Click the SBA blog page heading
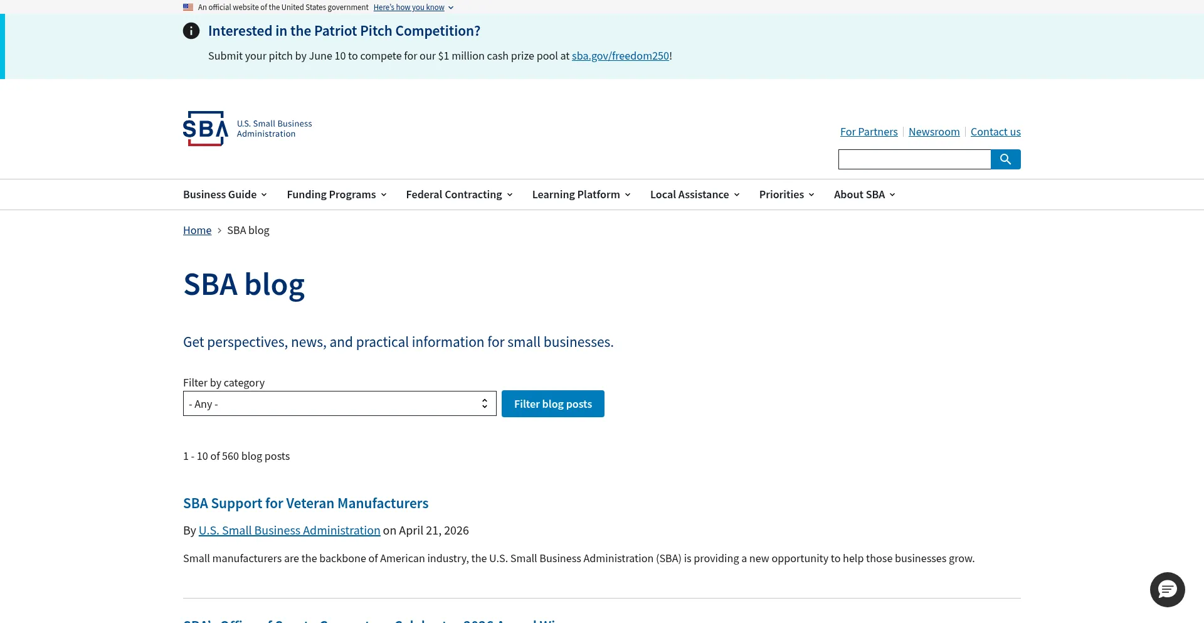Screen dimensions: 1204x623 coord(244,284)
